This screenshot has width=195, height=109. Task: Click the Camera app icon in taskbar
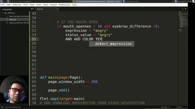[x=124, y=1]
